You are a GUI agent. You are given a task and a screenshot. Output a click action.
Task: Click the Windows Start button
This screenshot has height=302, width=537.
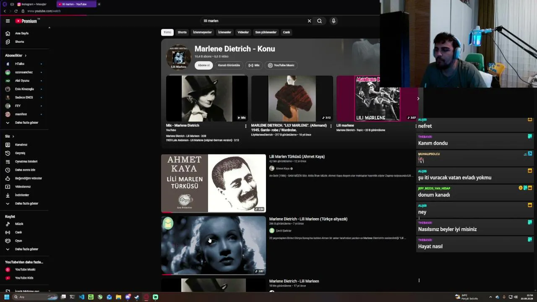coord(7,297)
